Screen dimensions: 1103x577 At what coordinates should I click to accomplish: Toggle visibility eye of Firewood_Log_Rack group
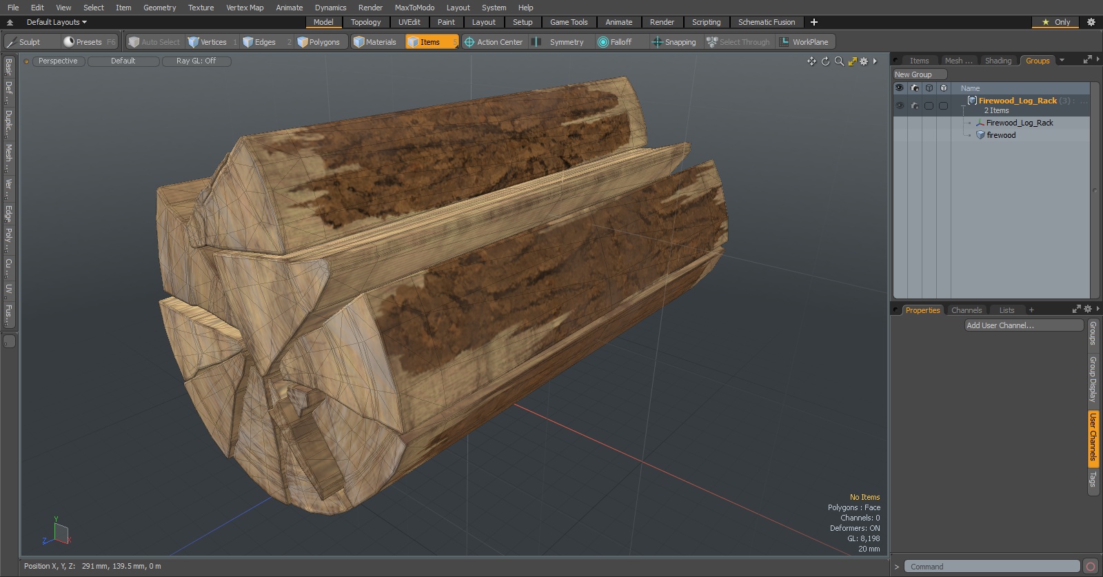pyautogui.click(x=899, y=105)
